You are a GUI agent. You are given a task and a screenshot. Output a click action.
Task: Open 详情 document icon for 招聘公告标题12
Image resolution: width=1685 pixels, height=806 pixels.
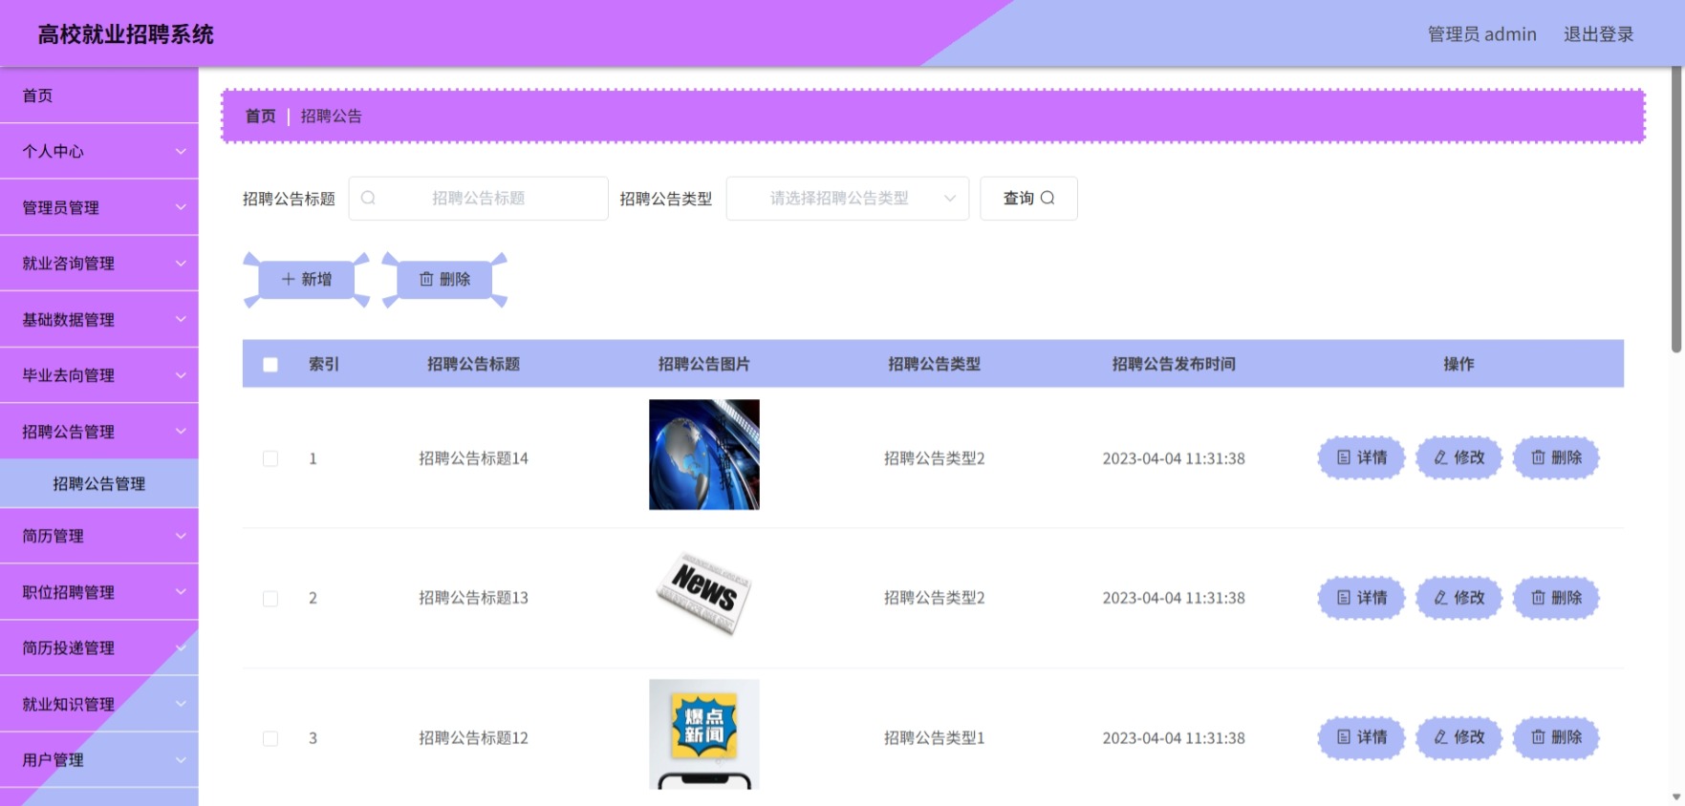(1343, 737)
